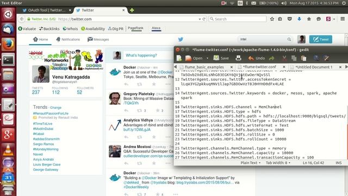Click Whois in SEO toolbar

(70, 29)
